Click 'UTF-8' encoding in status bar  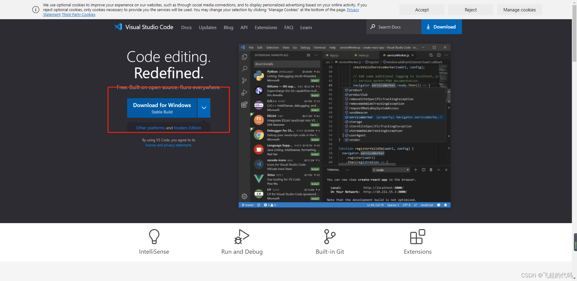click(x=407, y=205)
